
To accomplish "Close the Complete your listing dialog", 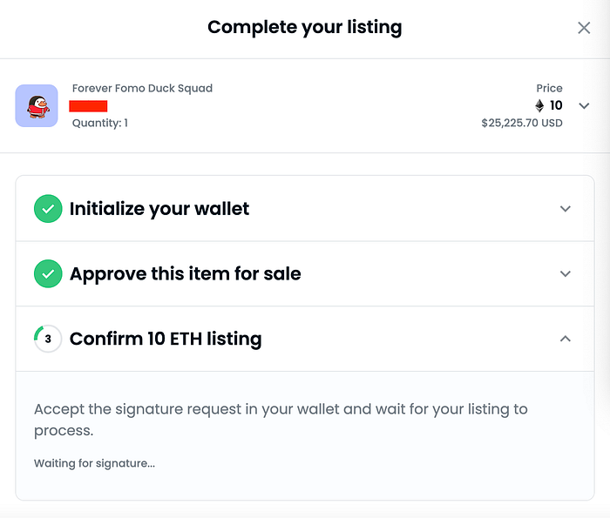I will [584, 28].
